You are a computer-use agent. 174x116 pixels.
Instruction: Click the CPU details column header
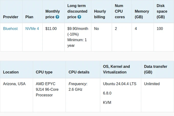pyautogui.click(x=79, y=72)
